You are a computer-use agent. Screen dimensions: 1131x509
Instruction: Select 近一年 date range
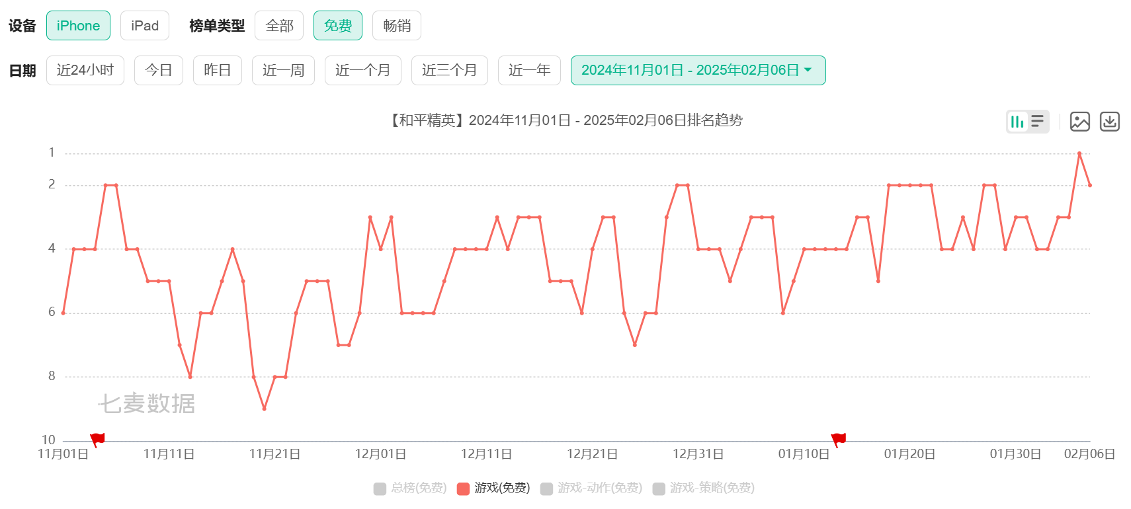tap(529, 70)
